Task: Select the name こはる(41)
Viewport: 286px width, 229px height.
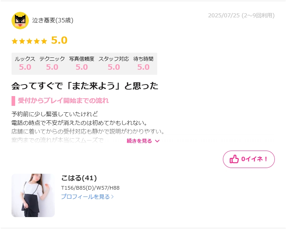Action: point(79,178)
